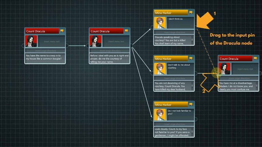This screenshot has width=262, height=147.
Task: Click output pin of 'Do I not look familiar' node
Action: click(x=196, y=119)
